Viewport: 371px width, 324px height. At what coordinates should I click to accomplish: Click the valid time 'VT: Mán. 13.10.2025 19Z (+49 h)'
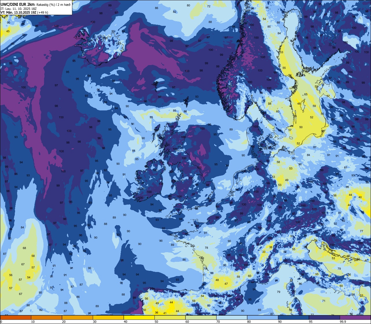tap(24, 12)
